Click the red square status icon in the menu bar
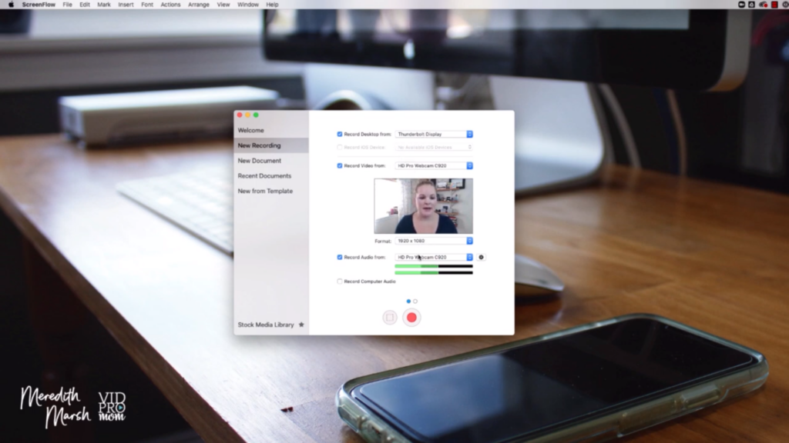Screen dimensions: 789x443 774,5
